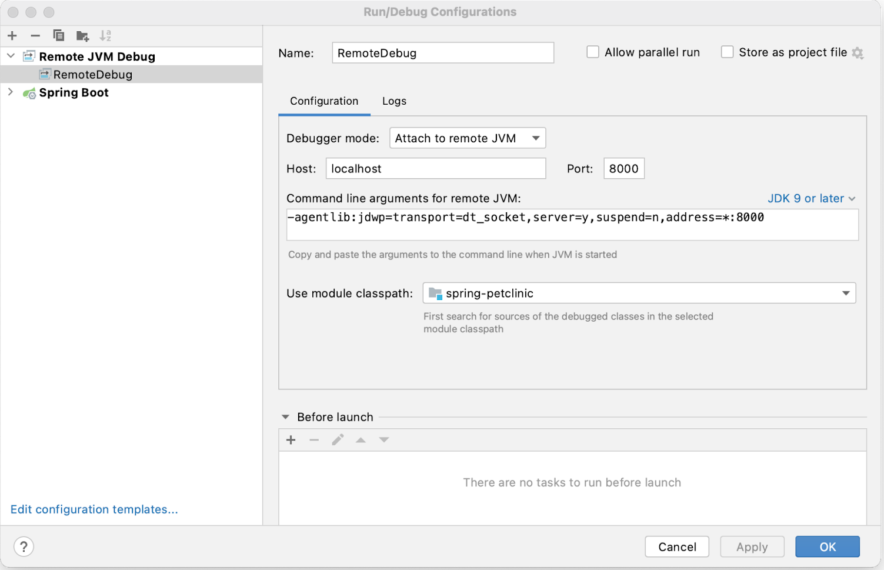The width and height of the screenshot is (884, 570).
Task: Copy the RemoteDebug configuration
Action: click(x=58, y=35)
